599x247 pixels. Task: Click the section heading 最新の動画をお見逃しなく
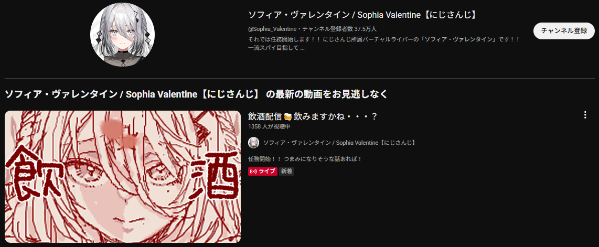(327, 94)
